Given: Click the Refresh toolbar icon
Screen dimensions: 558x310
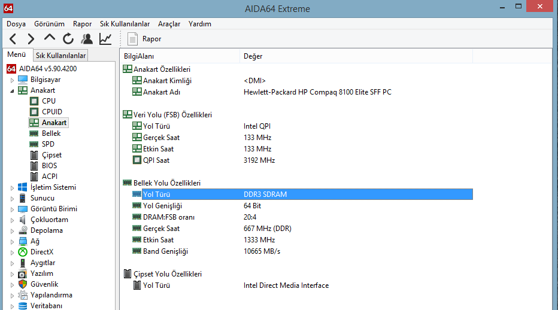Looking at the screenshot, I should tap(68, 39).
